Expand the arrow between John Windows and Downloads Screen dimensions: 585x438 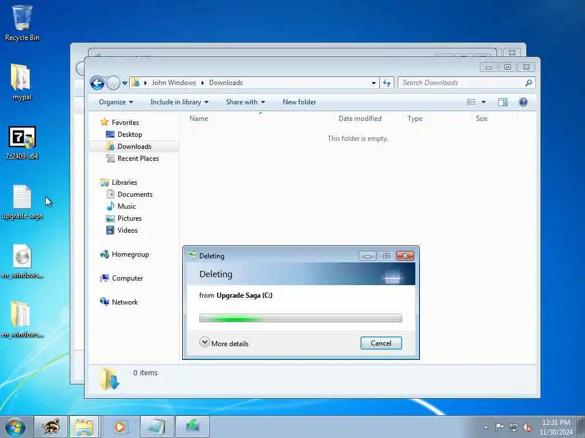coord(203,83)
